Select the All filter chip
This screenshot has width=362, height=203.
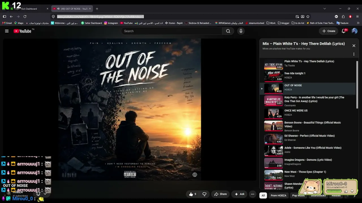(263, 195)
